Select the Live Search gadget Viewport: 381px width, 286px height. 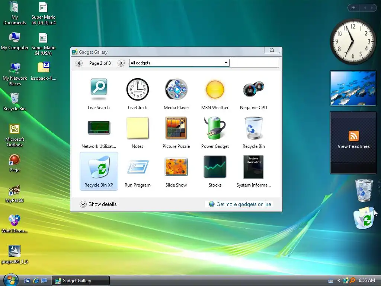tap(99, 94)
